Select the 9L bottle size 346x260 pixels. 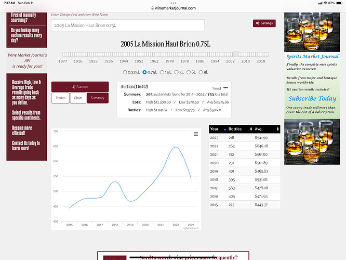click(x=201, y=72)
